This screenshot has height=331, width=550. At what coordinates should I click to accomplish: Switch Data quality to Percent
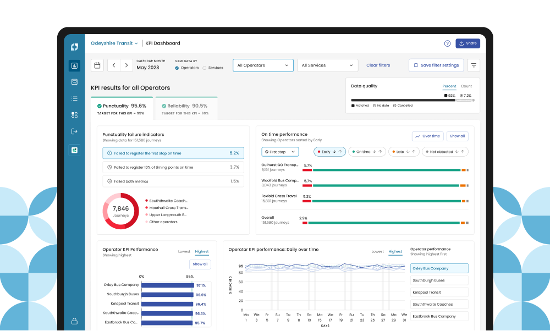[x=449, y=86]
